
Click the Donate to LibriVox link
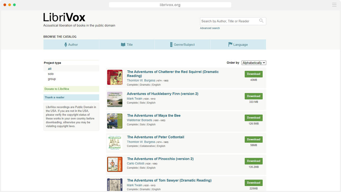[x=57, y=89]
